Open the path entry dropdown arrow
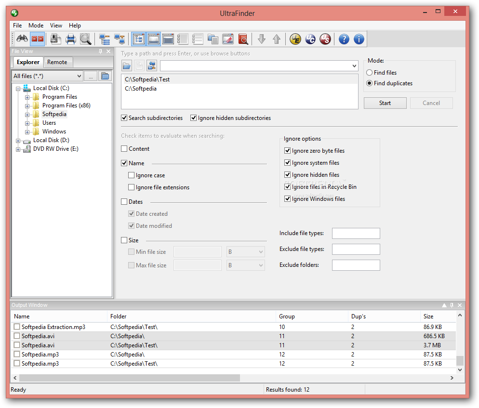479x408 pixels. coord(354,66)
